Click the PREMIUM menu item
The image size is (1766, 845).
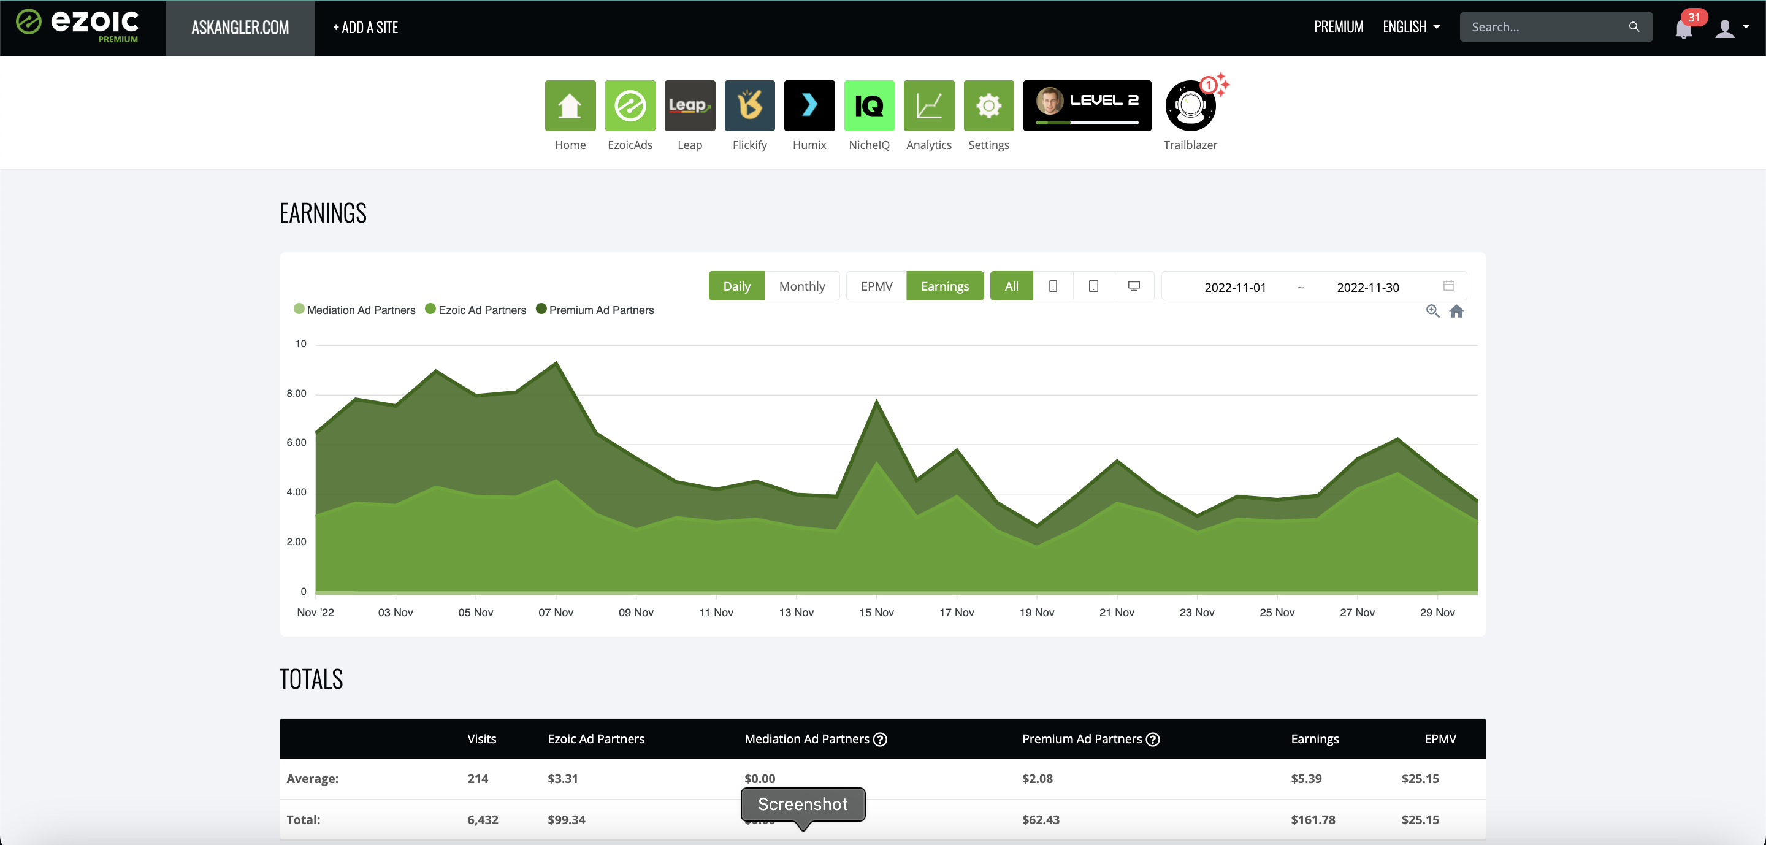pos(1338,27)
